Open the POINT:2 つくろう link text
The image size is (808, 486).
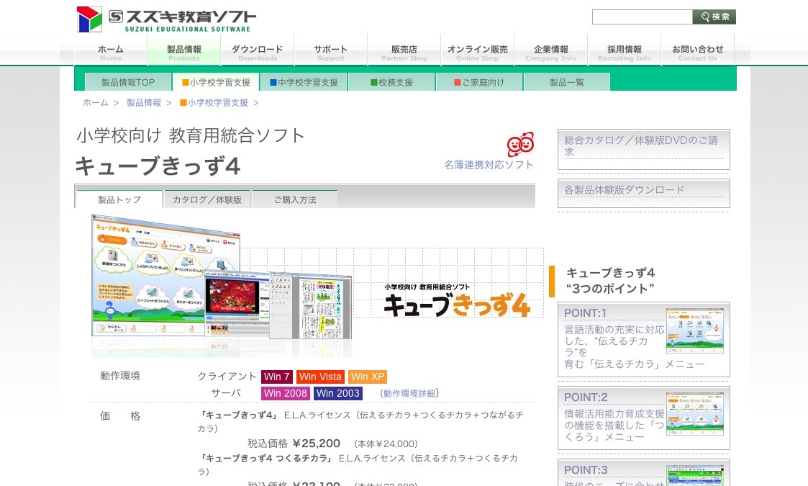pyautogui.click(x=614, y=425)
